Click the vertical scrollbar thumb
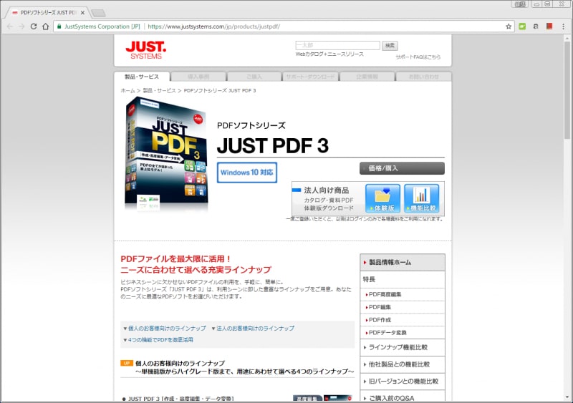The image size is (573, 403). click(x=567, y=89)
